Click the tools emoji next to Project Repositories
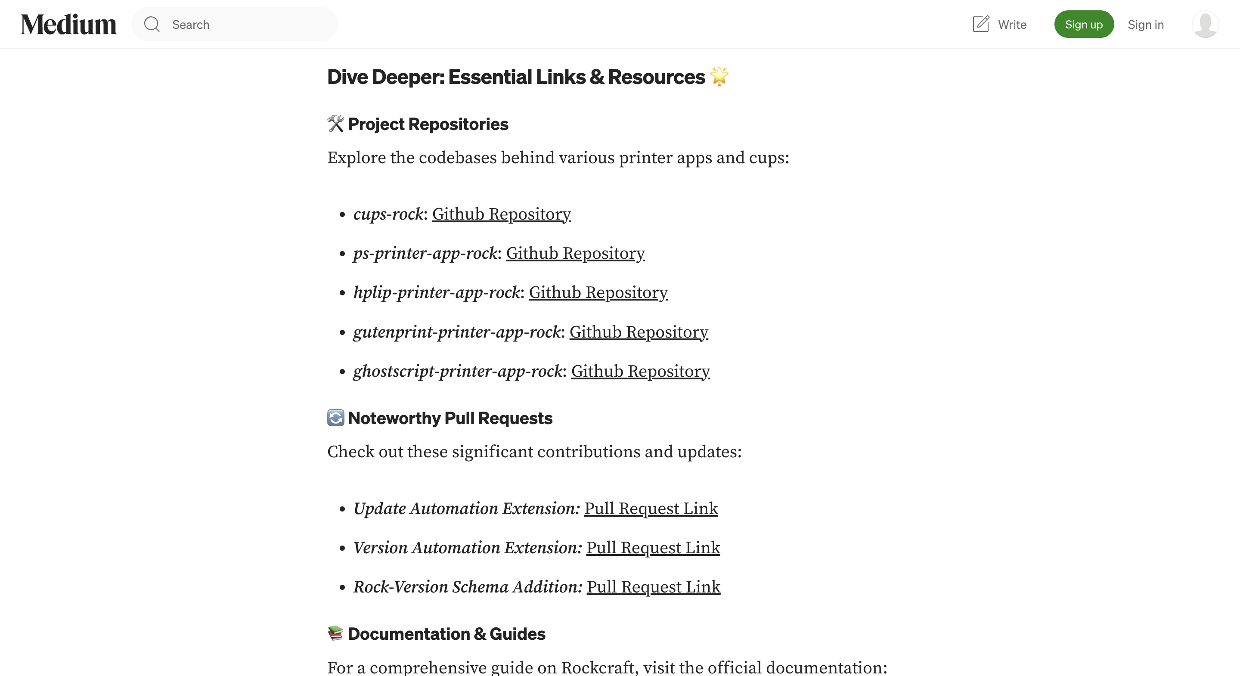 tap(335, 123)
